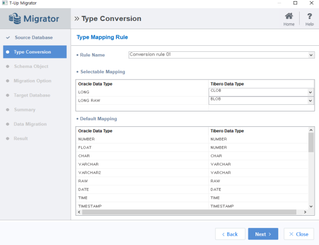Viewport: 319px width, 245px height.
Task: Select the Type Conversion step
Action: click(x=35, y=52)
